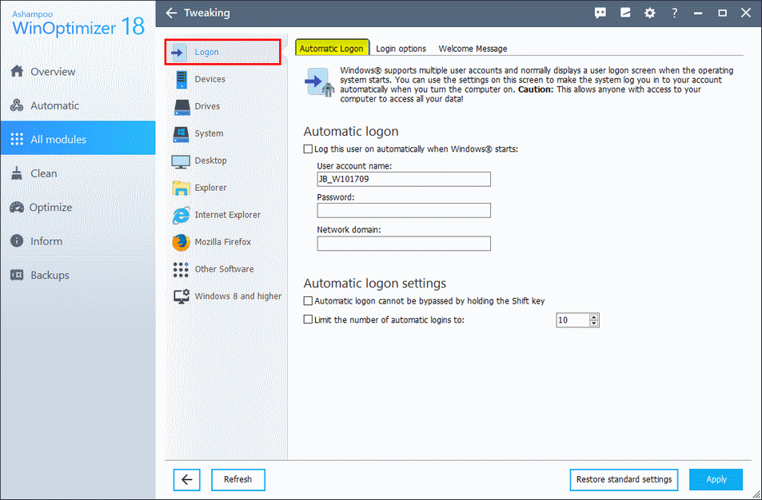Click the Drives disk icon

(x=182, y=107)
